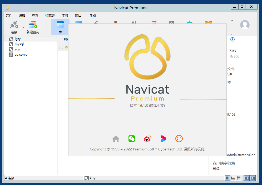
Task: Click the version text 版本 16.1.3
Action: pyautogui.click(x=147, y=106)
